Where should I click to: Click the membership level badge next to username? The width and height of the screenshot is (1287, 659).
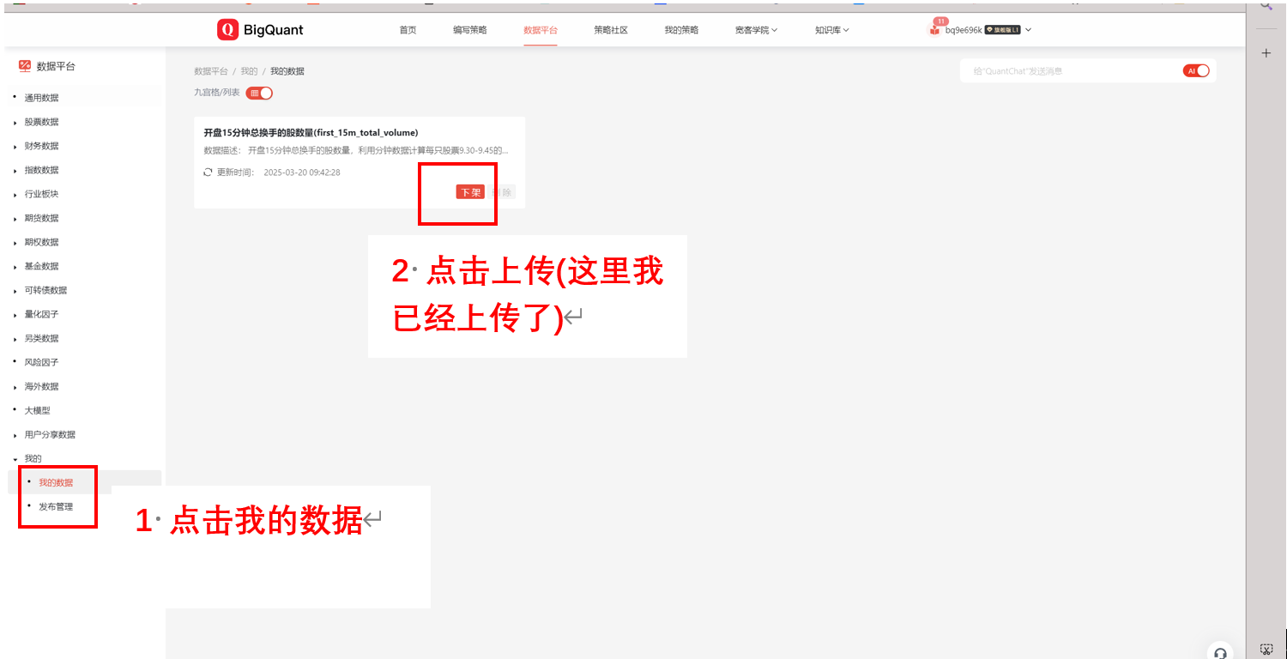point(1002,30)
